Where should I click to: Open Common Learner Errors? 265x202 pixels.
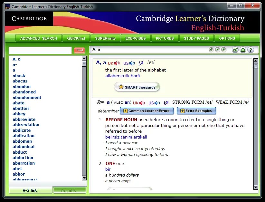pos(147,111)
